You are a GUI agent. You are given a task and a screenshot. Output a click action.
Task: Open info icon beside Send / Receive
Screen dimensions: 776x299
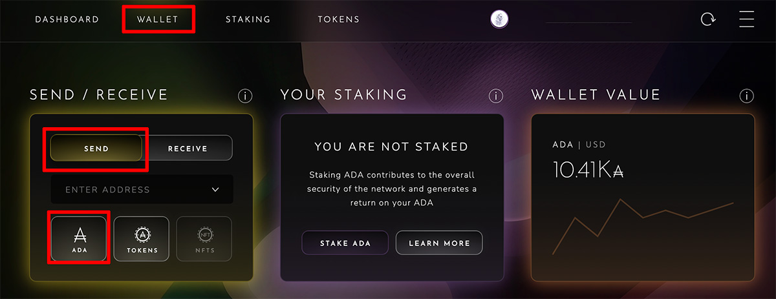point(245,96)
